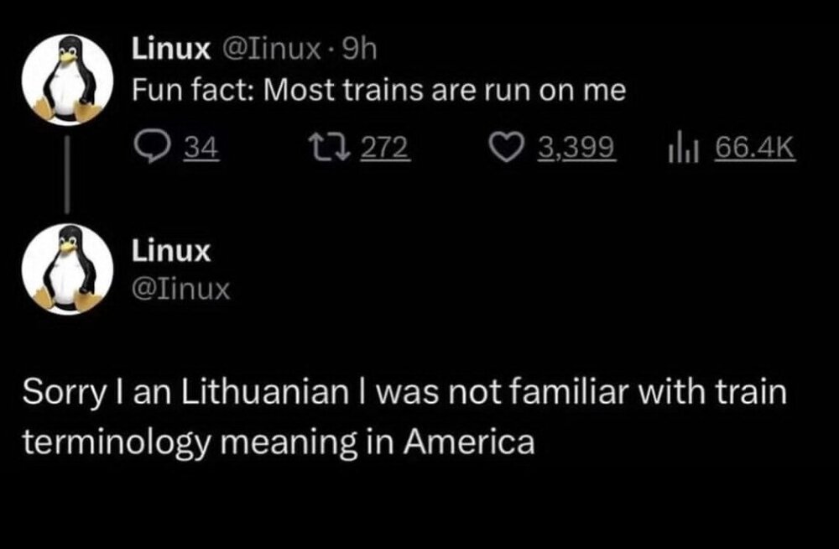Screen dimensions: 839x549
Task: Open the @Iinux handle beside '9h'
Action: point(268,50)
